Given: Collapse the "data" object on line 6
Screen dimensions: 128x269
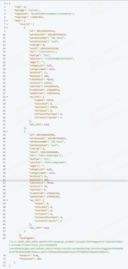Looking at the screenshot, I should 7,21.
